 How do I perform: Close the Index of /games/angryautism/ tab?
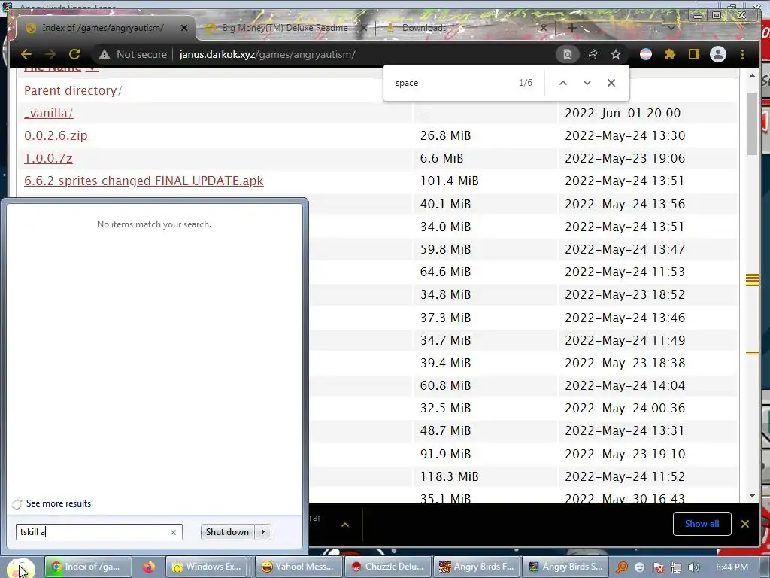click(184, 28)
